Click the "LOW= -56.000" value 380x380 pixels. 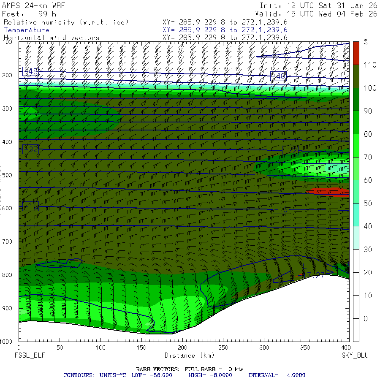(x=152, y=375)
